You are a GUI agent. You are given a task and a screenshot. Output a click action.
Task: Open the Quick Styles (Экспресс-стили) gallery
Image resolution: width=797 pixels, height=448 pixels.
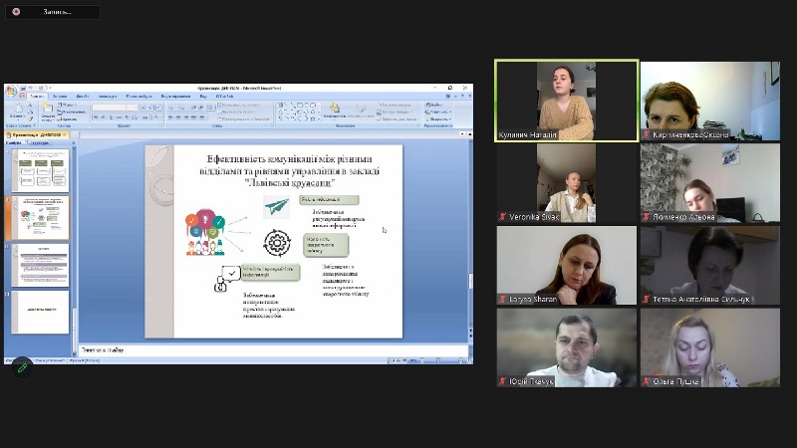tap(361, 111)
